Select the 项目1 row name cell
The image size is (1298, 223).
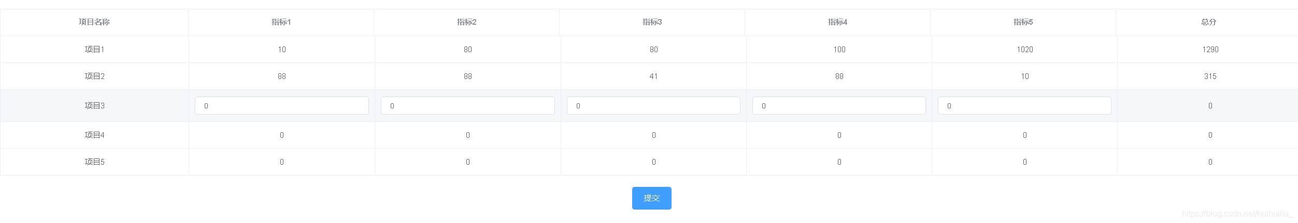(x=94, y=50)
